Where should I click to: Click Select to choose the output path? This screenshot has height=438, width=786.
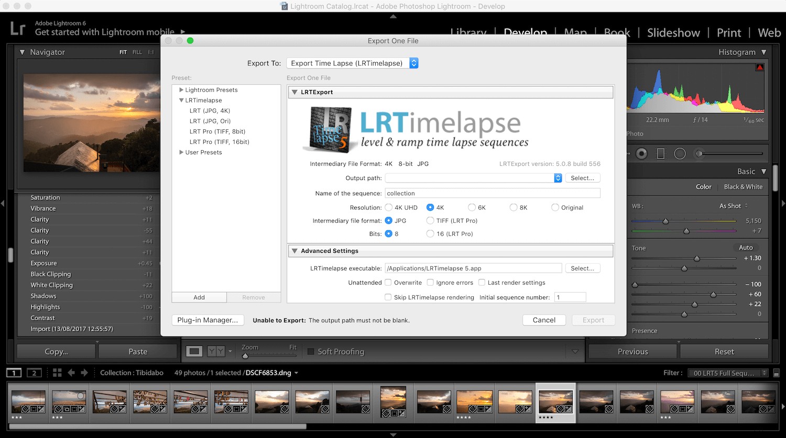coord(583,178)
